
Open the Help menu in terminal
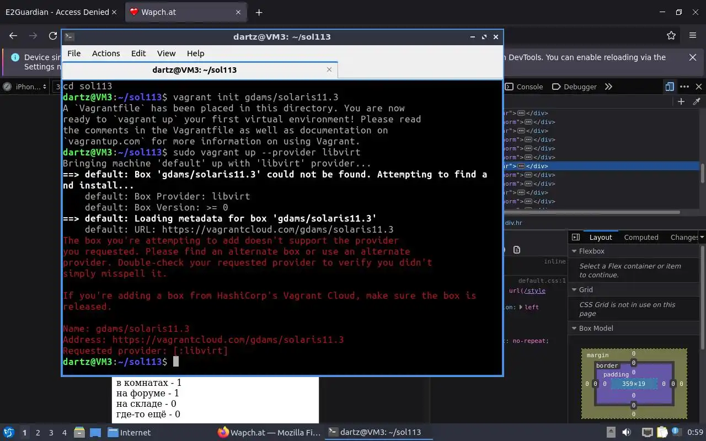point(195,53)
